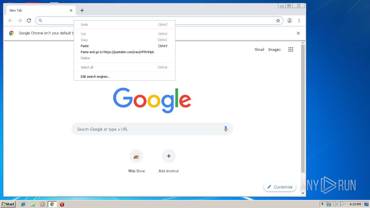Click the taskbar clock 4:19 PM
This screenshot has height=208, width=370.
coord(355,204)
